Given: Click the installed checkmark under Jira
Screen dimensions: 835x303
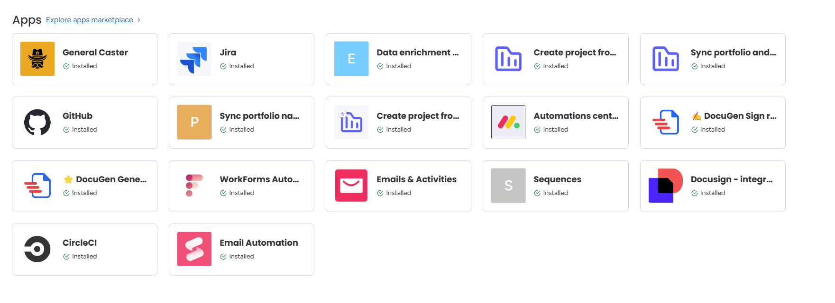Looking at the screenshot, I should pyautogui.click(x=223, y=66).
